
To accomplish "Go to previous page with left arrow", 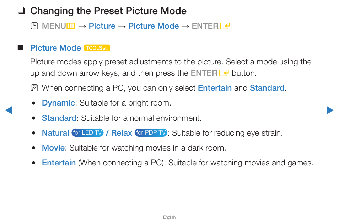I will 9,110.
